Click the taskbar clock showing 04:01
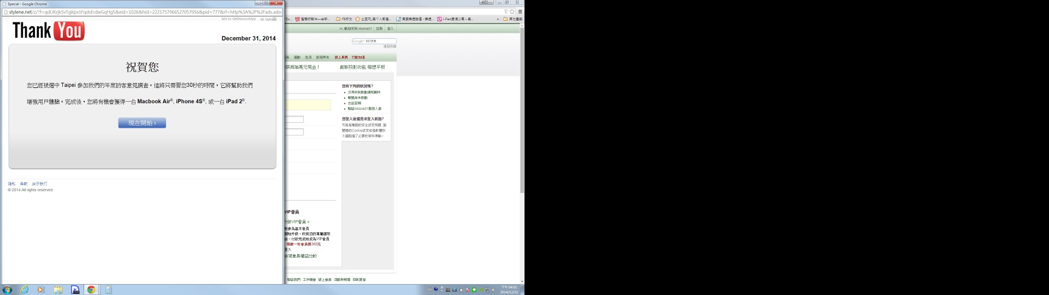Viewport: 1049px width, 295px height. pos(509,290)
